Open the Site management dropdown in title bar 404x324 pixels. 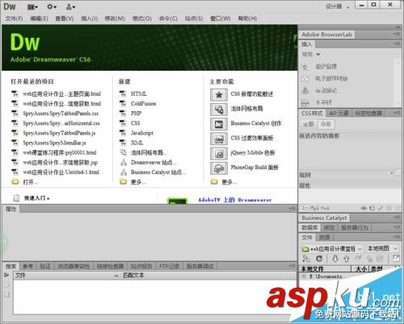pyautogui.click(x=70, y=7)
